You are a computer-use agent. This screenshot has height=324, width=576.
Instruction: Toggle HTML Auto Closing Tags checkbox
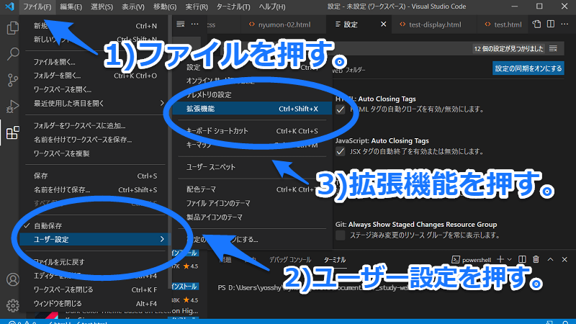click(341, 109)
